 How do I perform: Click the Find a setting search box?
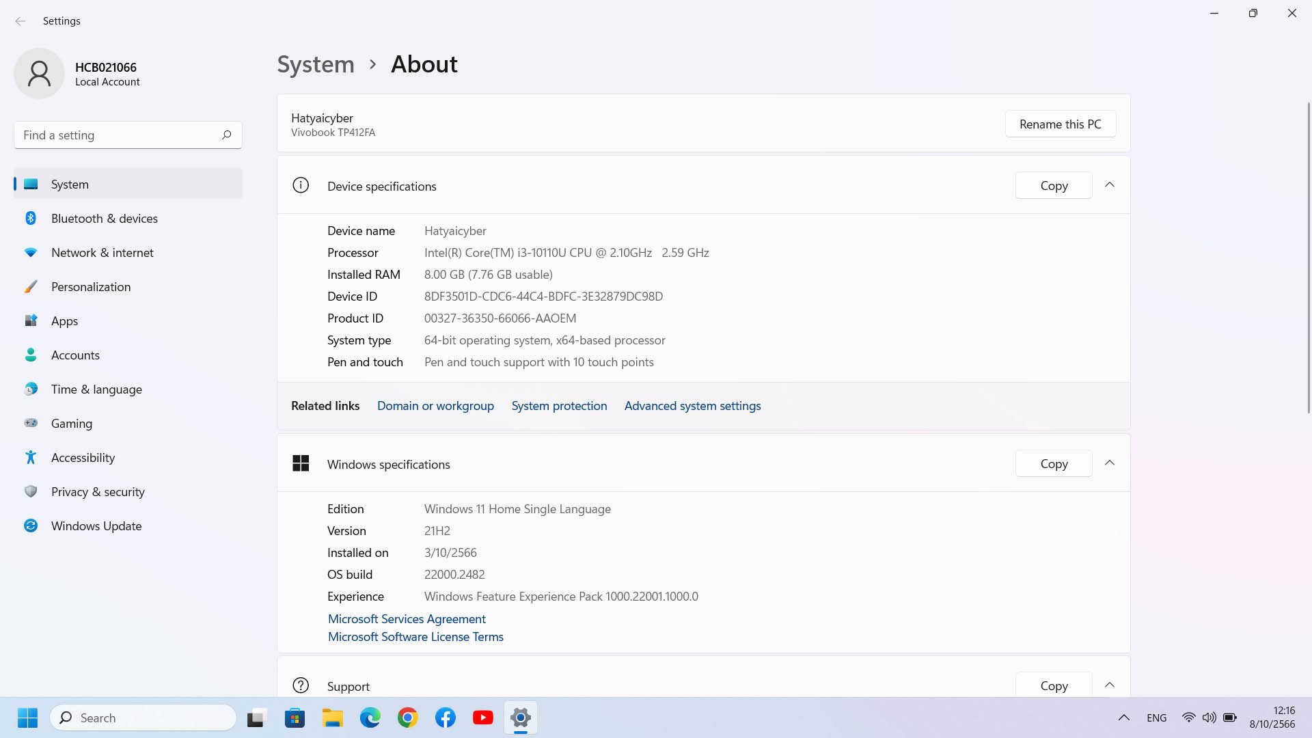tap(128, 135)
